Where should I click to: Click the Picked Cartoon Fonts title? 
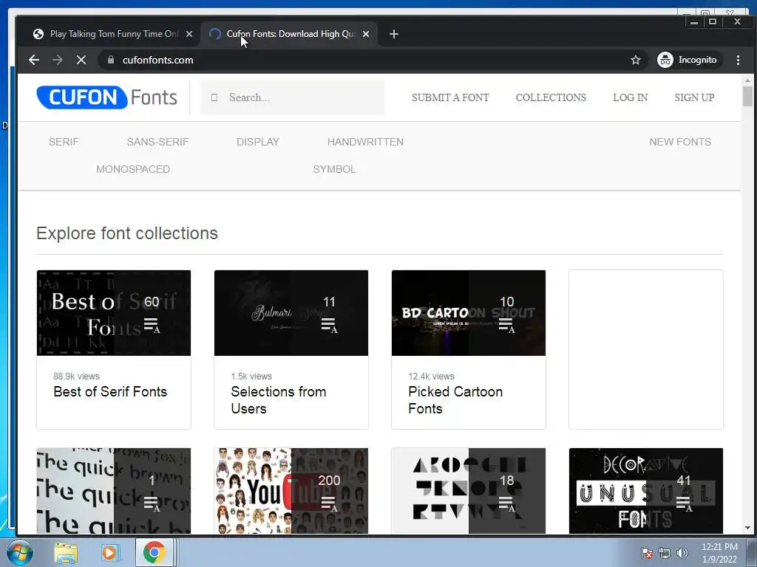click(455, 399)
